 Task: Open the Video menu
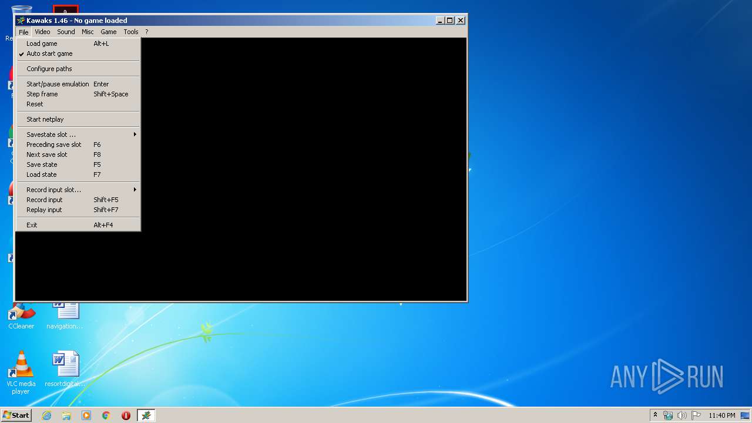pos(42,32)
